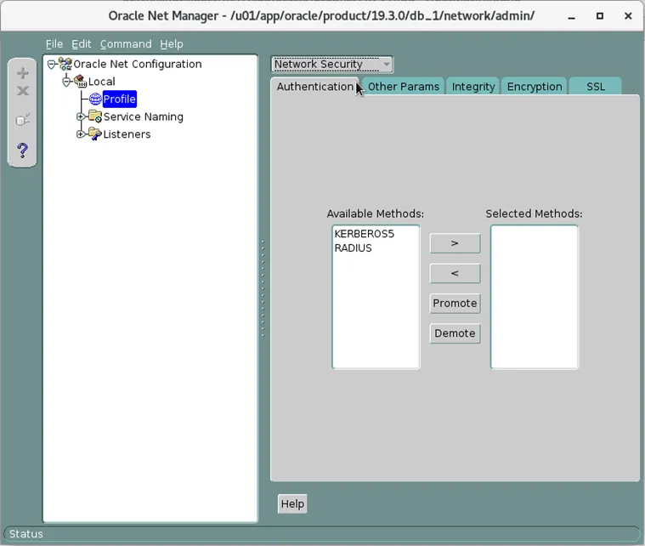Screen dimensions: 645x546
Task: Click the > move-right button
Action: coord(455,243)
